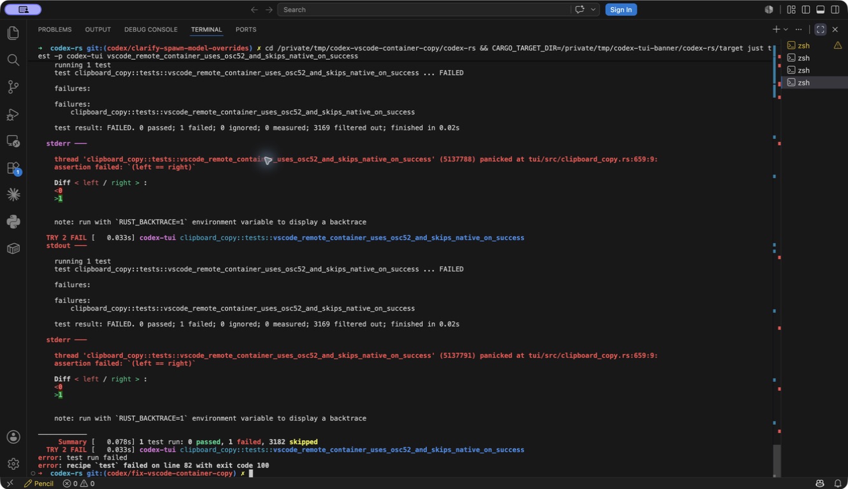Open the Copilot status icon in the status bar
The width and height of the screenshot is (848, 489).
point(819,483)
